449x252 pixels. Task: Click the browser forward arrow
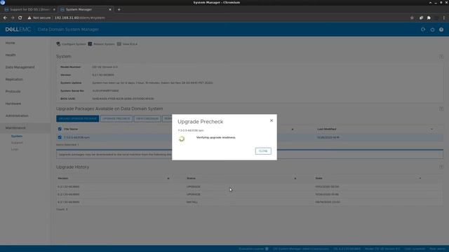[x=13, y=17]
